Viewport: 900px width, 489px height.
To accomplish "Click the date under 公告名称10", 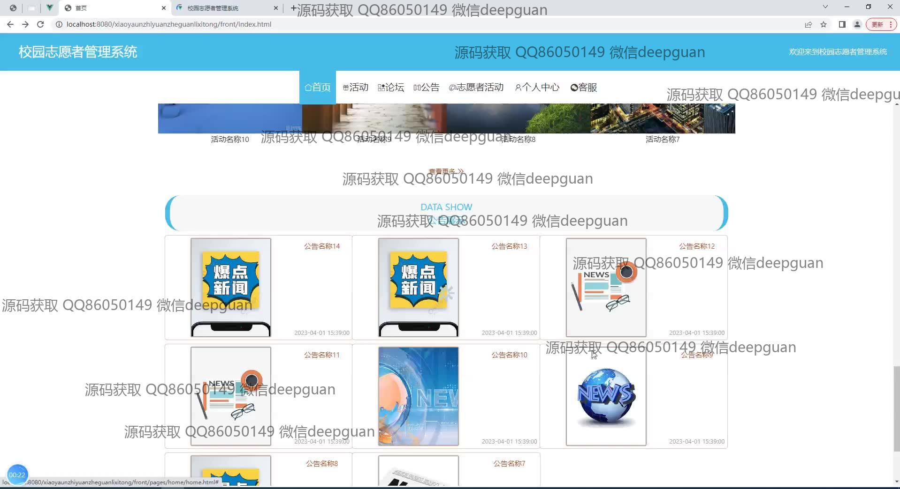I will pos(509,441).
